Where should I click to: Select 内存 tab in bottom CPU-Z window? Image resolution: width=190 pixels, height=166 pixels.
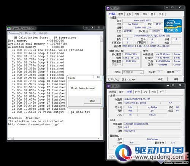(x=138, y=92)
